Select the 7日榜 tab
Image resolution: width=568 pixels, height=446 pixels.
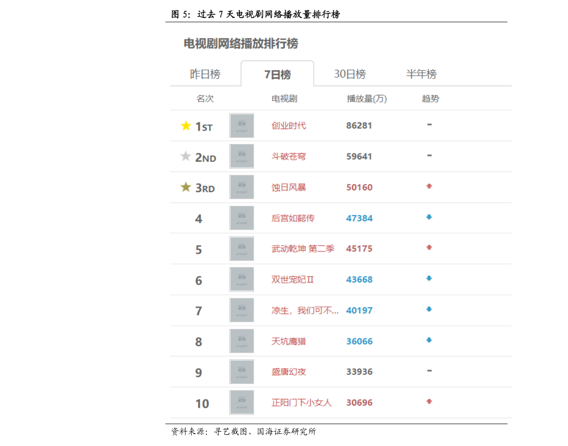tap(277, 75)
